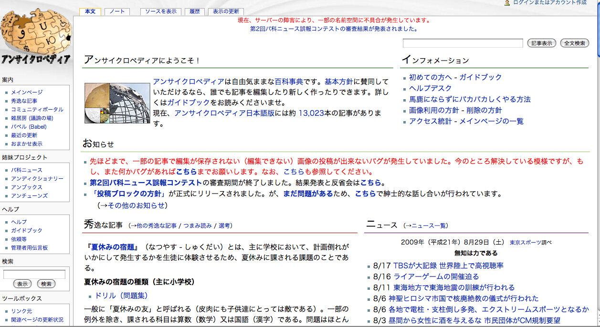The image size is (600, 327).
Task: Focus the top search input field
Action: pos(463,43)
